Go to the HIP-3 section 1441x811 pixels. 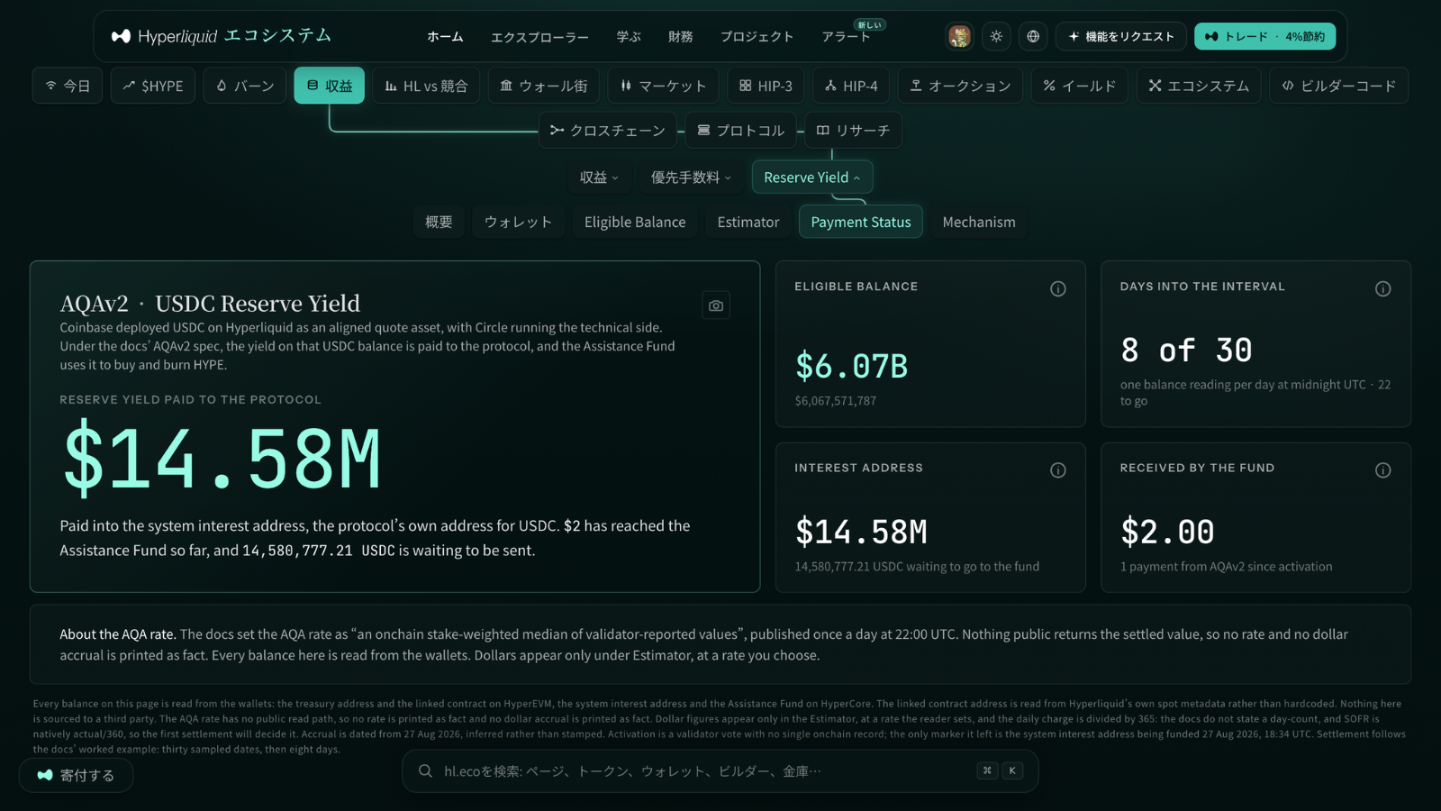(x=766, y=86)
